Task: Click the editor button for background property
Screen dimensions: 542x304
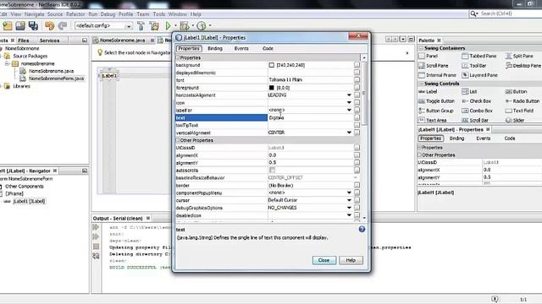Action: click(357, 65)
